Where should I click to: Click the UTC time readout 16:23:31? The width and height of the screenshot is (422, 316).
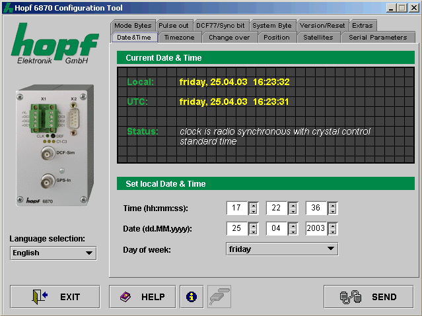[271, 102]
